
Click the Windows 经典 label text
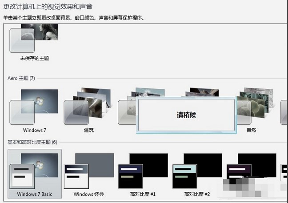(x=89, y=194)
